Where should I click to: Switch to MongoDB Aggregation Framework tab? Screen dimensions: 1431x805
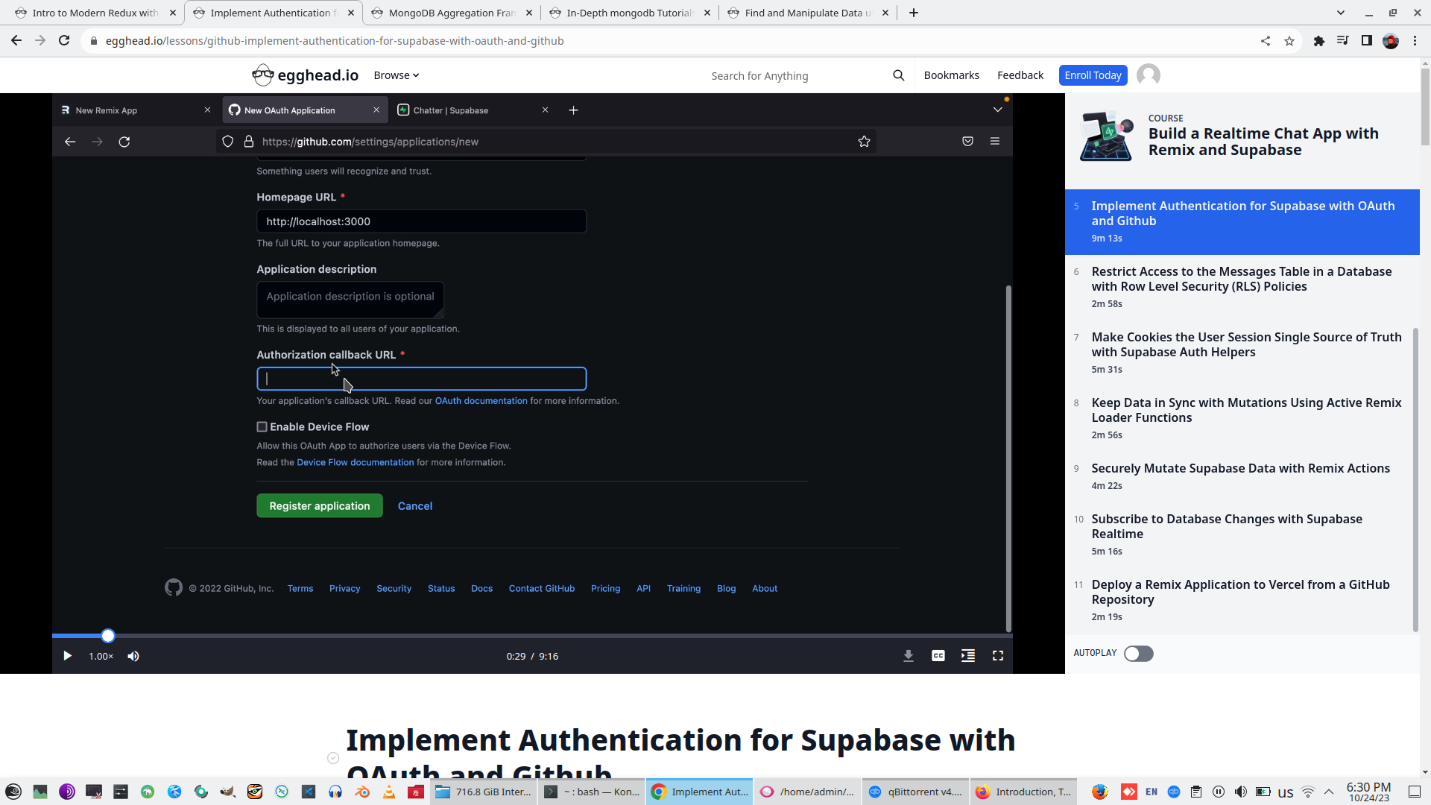click(x=451, y=13)
